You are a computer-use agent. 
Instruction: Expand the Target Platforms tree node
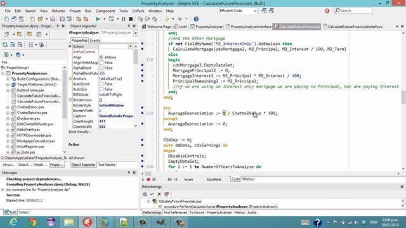click(x=8, y=84)
